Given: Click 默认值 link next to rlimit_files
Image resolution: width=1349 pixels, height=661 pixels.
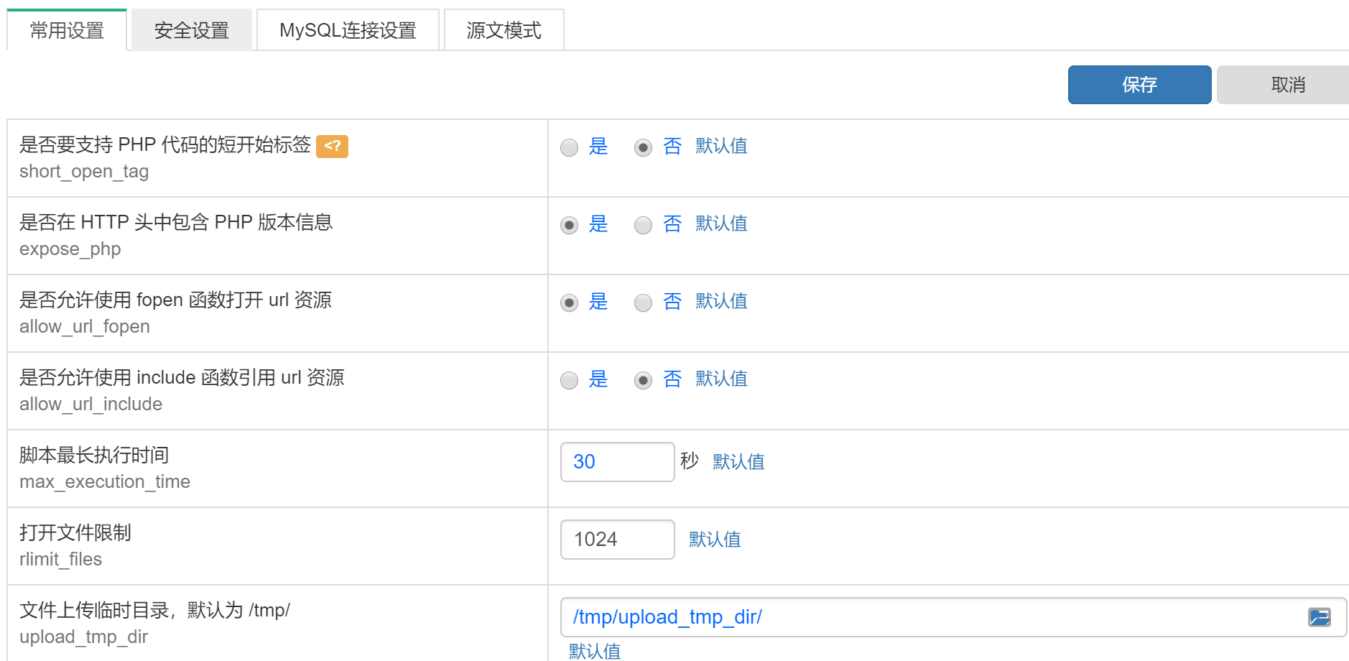Looking at the screenshot, I should pos(715,540).
